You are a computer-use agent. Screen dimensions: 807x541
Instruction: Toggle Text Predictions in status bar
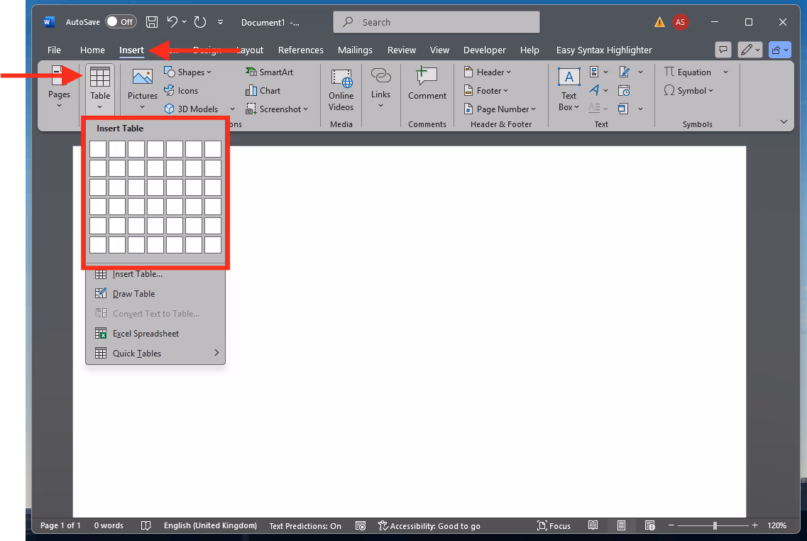[x=305, y=526]
